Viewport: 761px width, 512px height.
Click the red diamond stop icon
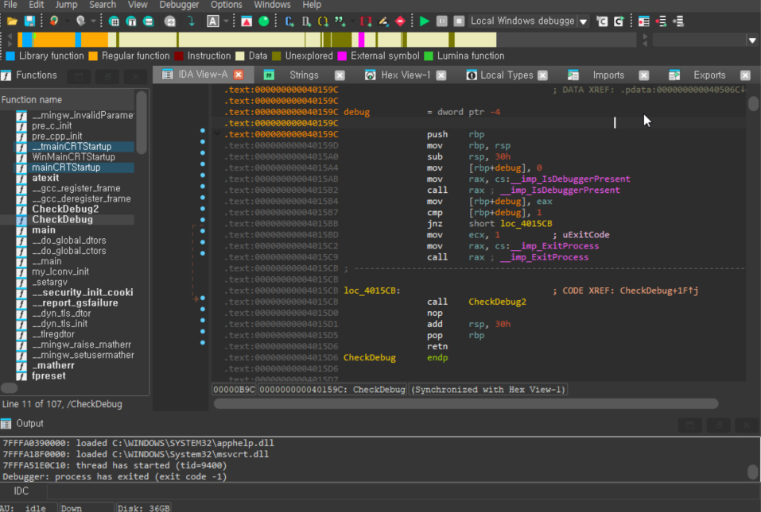click(x=400, y=21)
